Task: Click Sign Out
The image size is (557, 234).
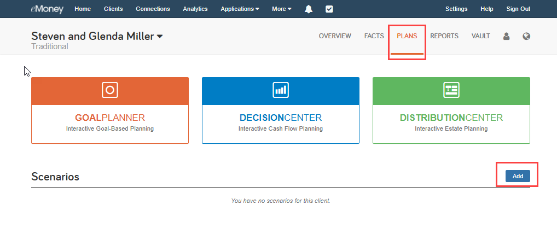Action: click(518, 9)
